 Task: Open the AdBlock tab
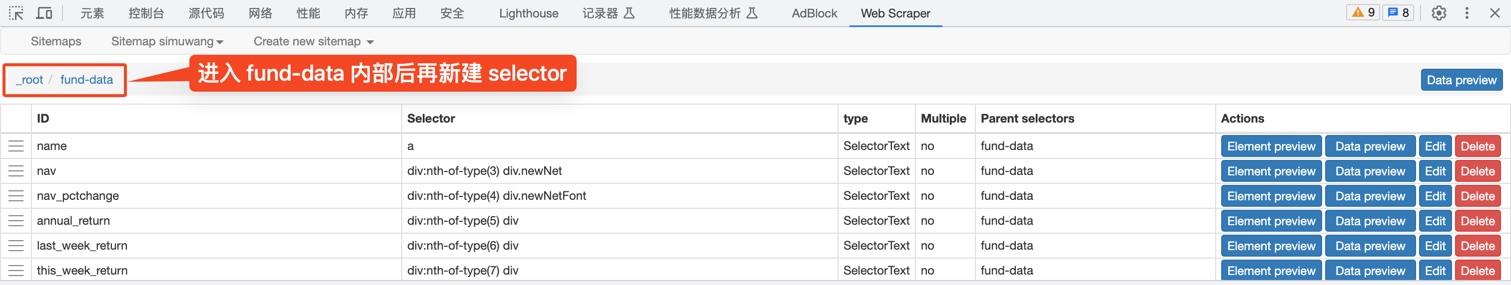tap(813, 13)
